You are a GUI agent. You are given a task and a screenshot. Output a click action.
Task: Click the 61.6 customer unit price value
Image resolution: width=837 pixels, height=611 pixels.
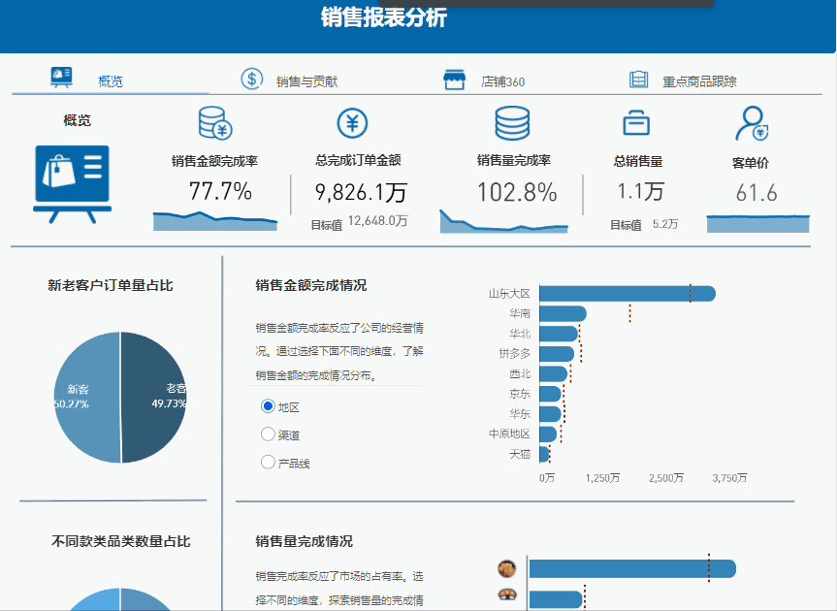(x=757, y=193)
